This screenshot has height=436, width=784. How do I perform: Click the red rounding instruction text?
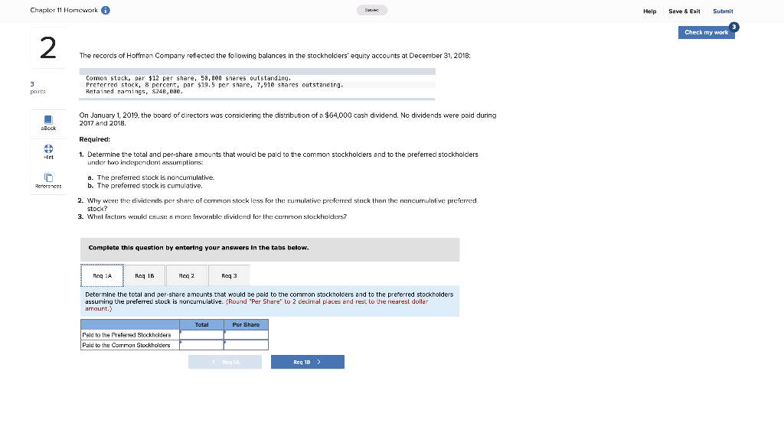point(256,305)
